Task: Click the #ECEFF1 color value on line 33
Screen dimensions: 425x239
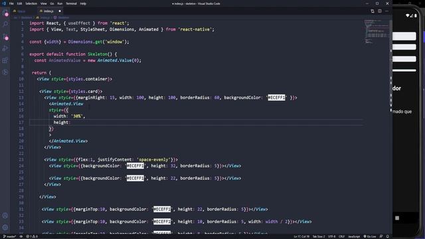Action: pos(162,222)
